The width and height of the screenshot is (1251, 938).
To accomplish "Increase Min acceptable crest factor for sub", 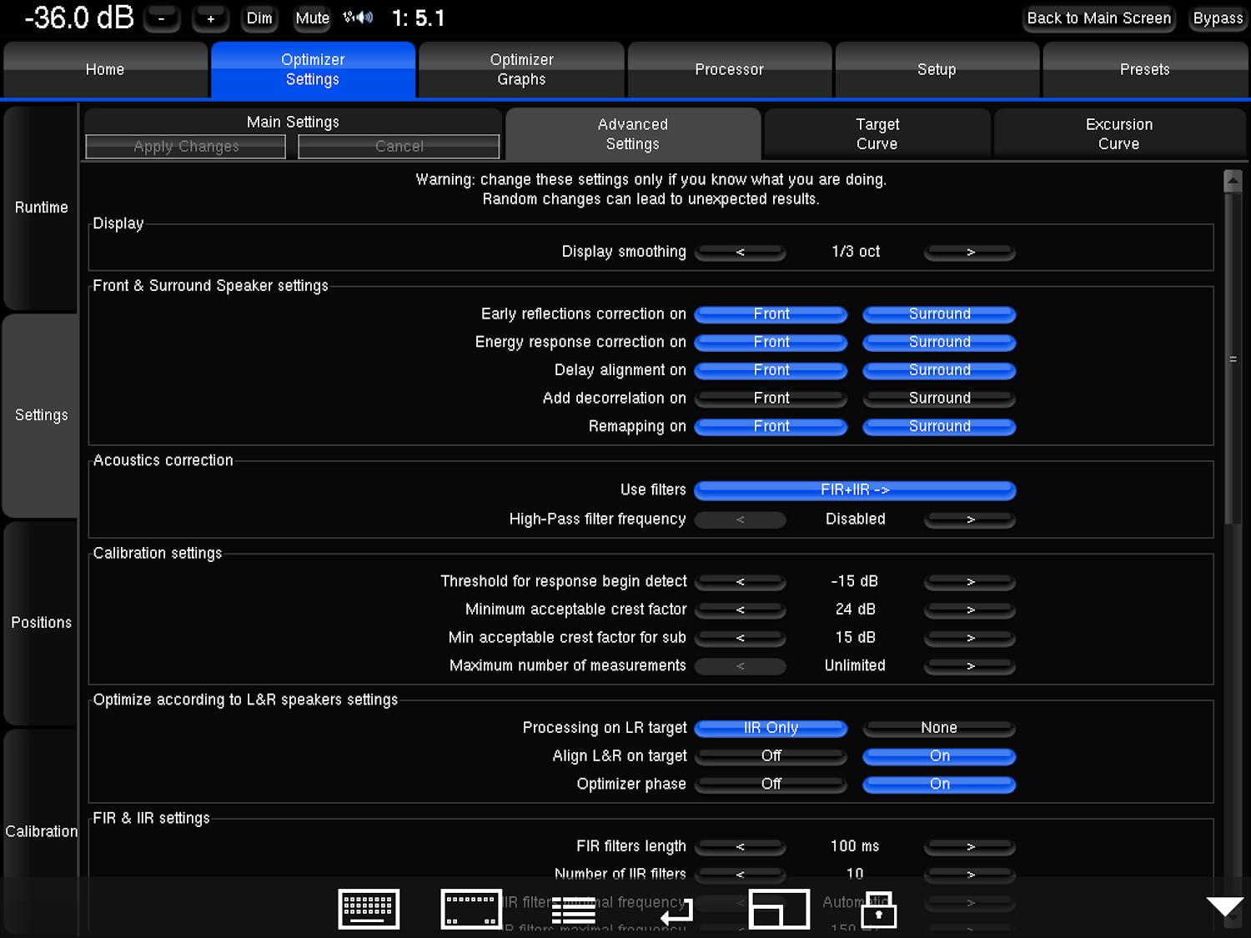I will [970, 638].
